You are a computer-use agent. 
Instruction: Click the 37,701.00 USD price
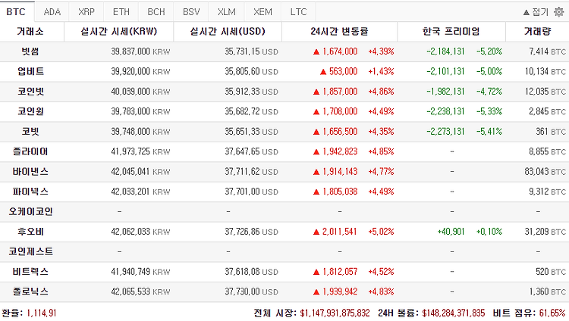251,192
